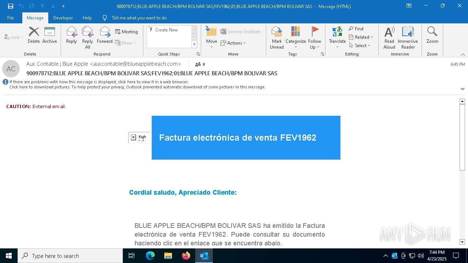468x263 pixels.
Task: Click the message scrollbar down arrow
Action: 462,242
